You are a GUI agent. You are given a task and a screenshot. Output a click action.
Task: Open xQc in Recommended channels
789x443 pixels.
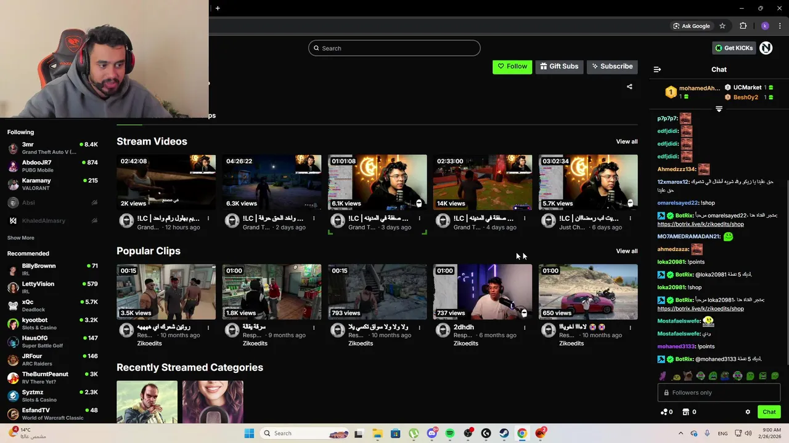(52, 306)
